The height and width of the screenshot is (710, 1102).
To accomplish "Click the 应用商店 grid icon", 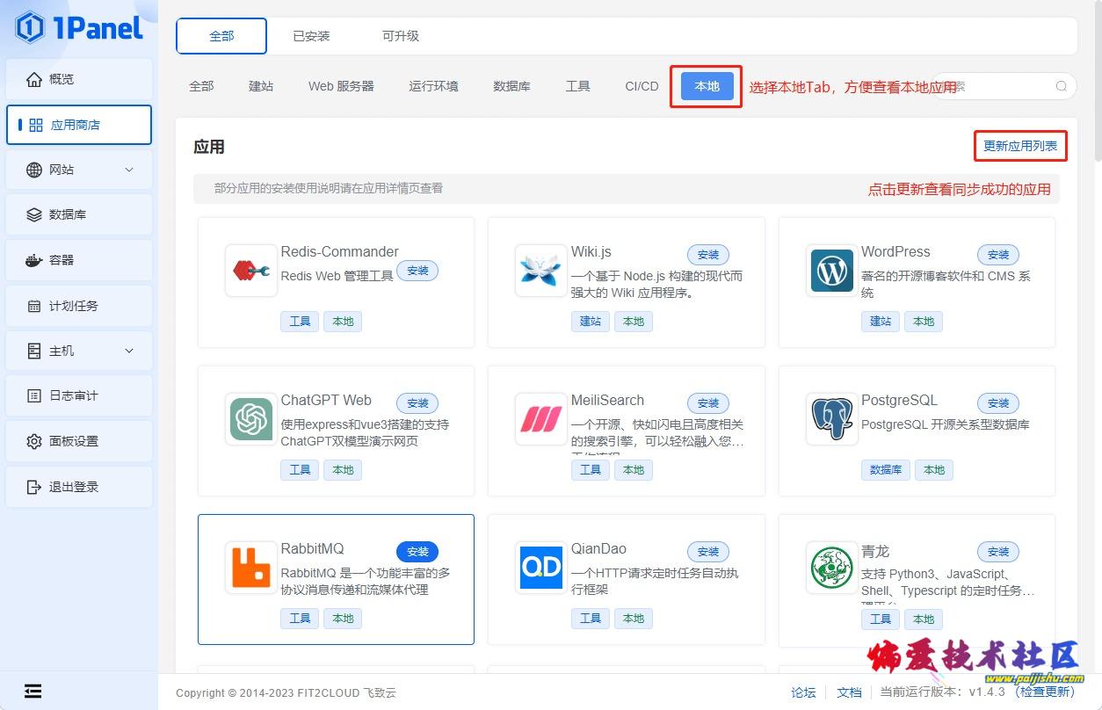I will (x=36, y=125).
